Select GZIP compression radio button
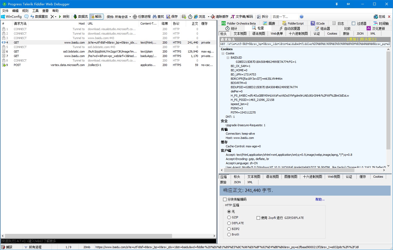Viewport: 393px width, 250px height. (229, 217)
